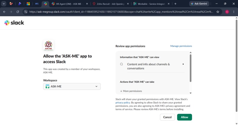Viewport: 238px width, 125px height.
Task: Click the permissions panel scrollbar thumb
Action: coord(190,68)
